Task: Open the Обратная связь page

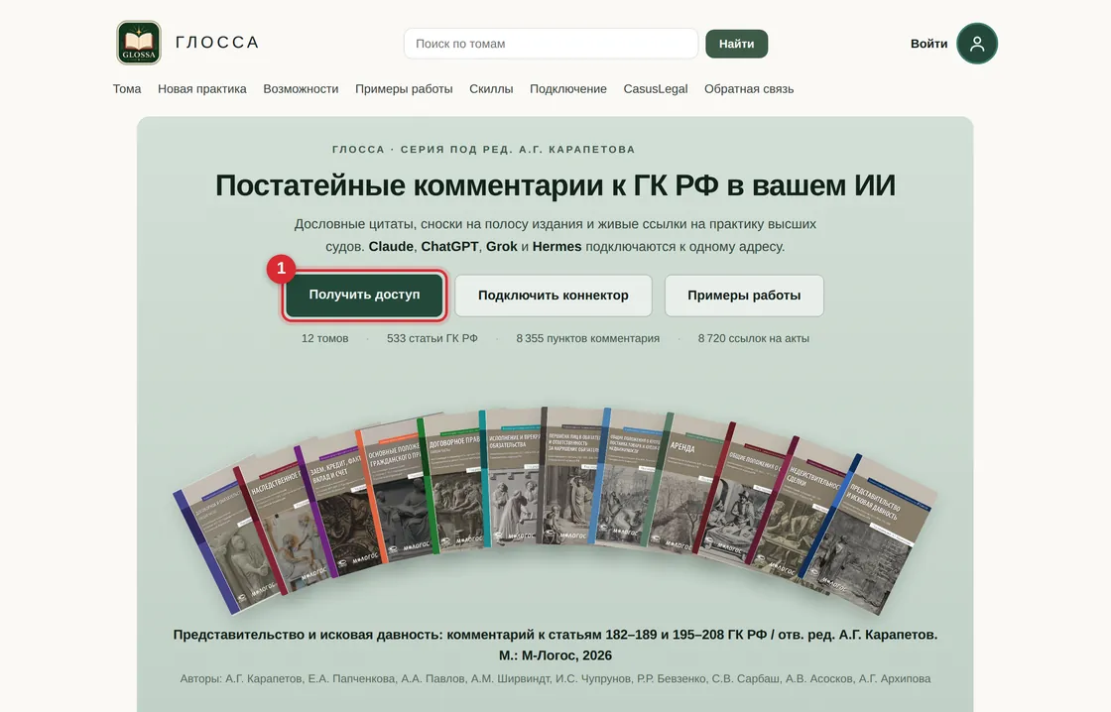Action: (749, 88)
